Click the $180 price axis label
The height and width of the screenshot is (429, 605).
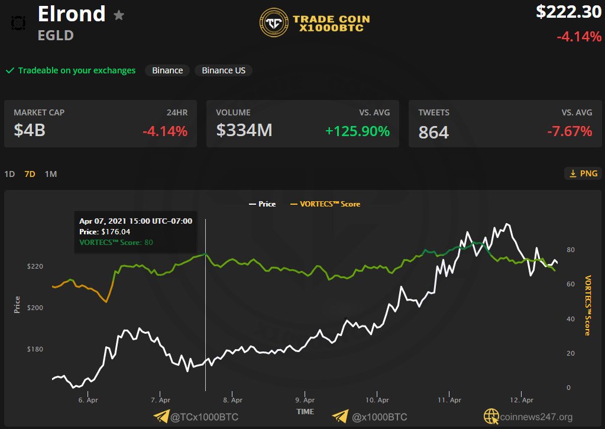point(35,349)
